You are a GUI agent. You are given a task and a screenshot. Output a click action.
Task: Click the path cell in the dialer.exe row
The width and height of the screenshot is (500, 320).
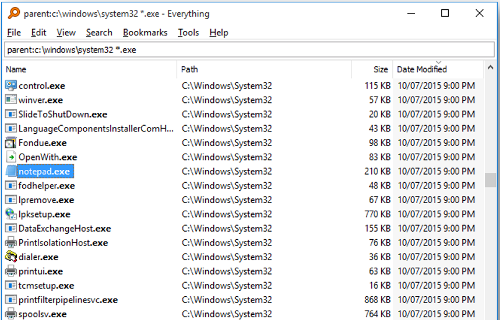(227, 257)
